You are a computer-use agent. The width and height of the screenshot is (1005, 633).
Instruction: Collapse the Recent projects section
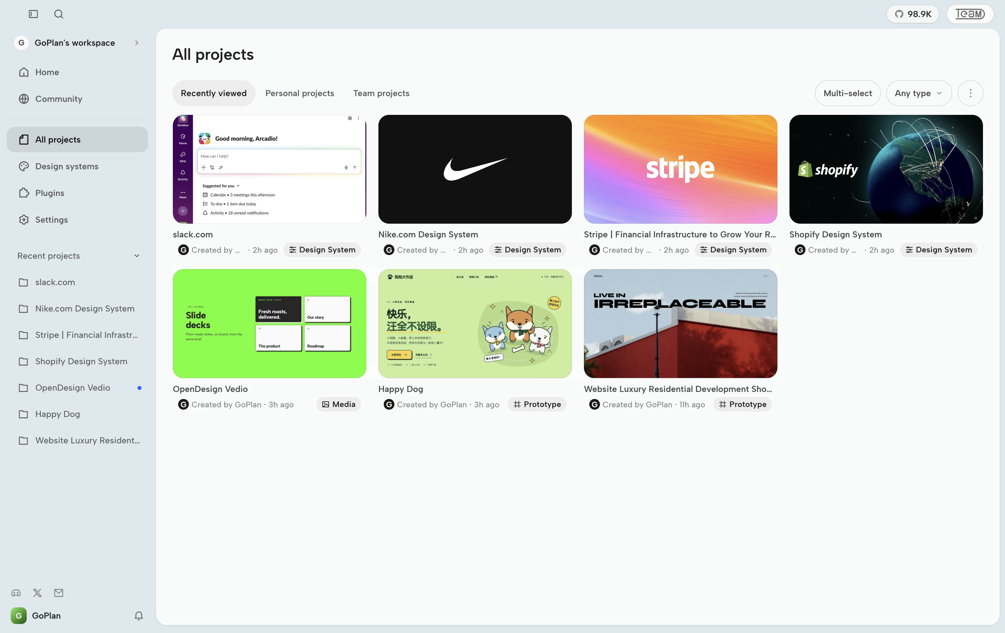136,256
